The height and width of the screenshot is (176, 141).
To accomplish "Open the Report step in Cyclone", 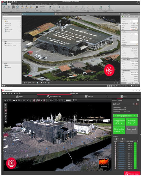I will tap(123, 97).
